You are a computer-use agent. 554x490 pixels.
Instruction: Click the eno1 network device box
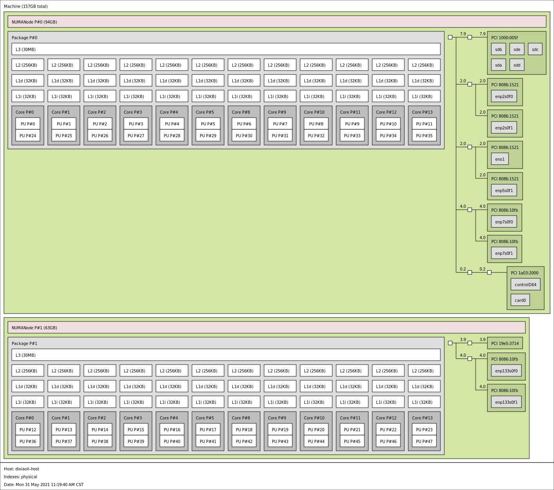(500, 159)
